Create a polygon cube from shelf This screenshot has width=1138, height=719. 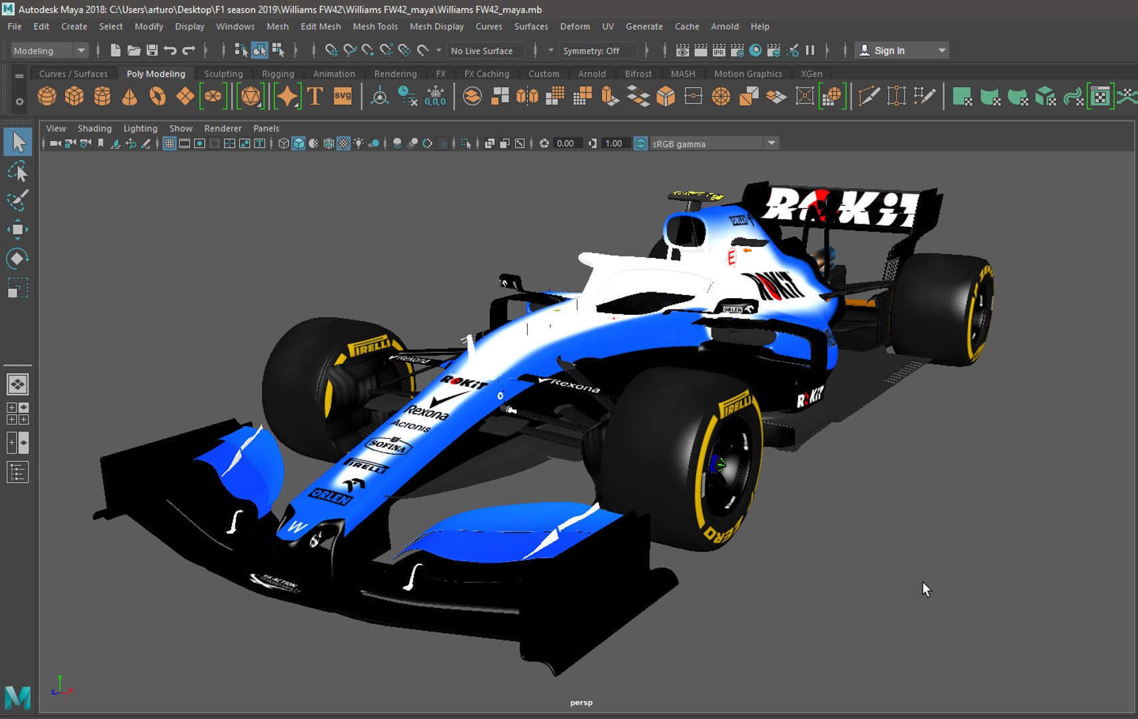75,97
